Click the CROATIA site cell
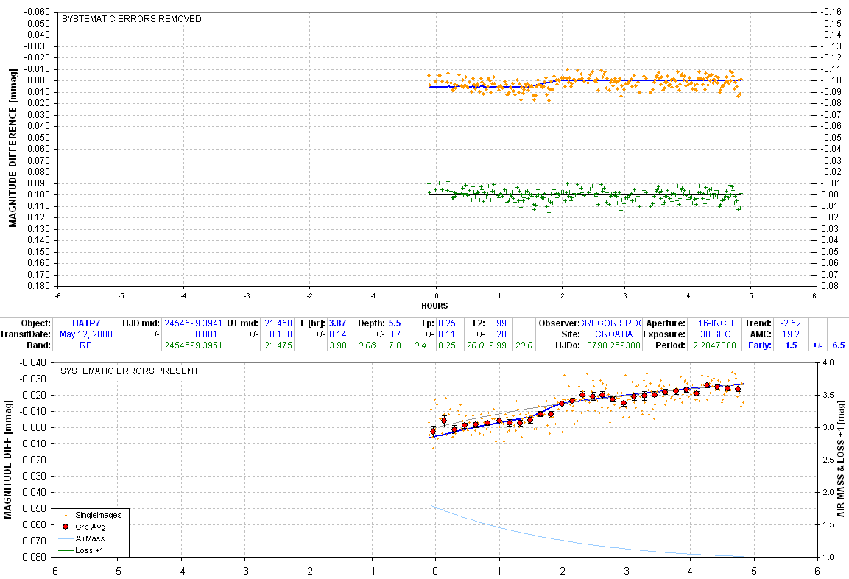This screenshot has height=579, width=849. point(613,334)
